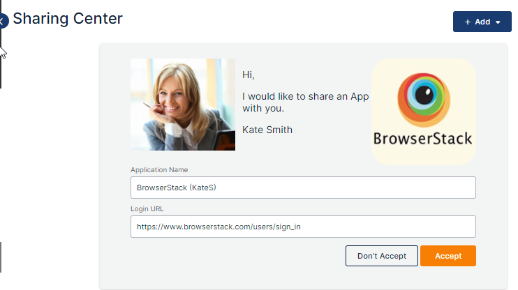Click the Login URL label
The height and width of the screenshot is (290, 518).
point(147,209)
